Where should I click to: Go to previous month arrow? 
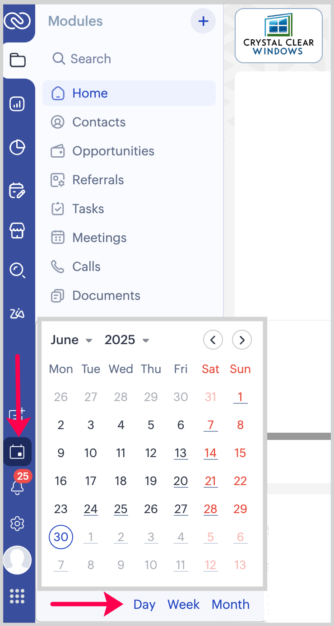[213, 340]
